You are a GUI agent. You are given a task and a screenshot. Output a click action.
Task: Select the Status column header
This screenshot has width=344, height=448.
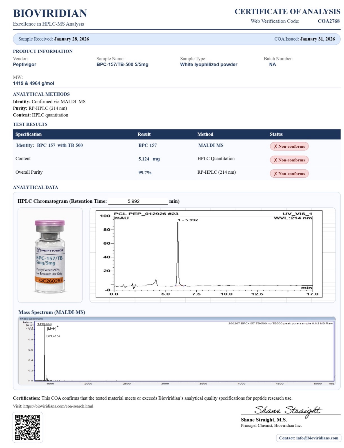click(x=276, y=134)
